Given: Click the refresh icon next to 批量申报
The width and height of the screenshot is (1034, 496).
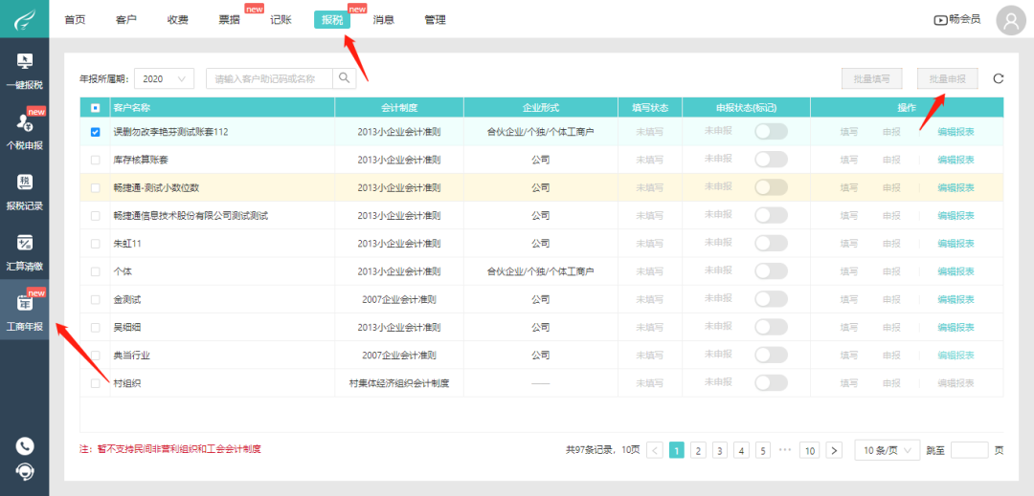Looking at the screenshot, I should coord(999,79).
